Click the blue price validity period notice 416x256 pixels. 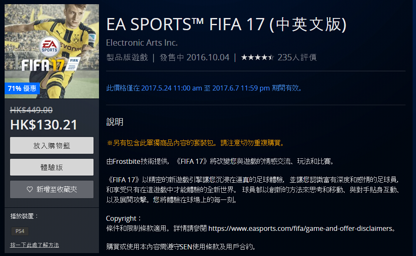coord(204,88)
